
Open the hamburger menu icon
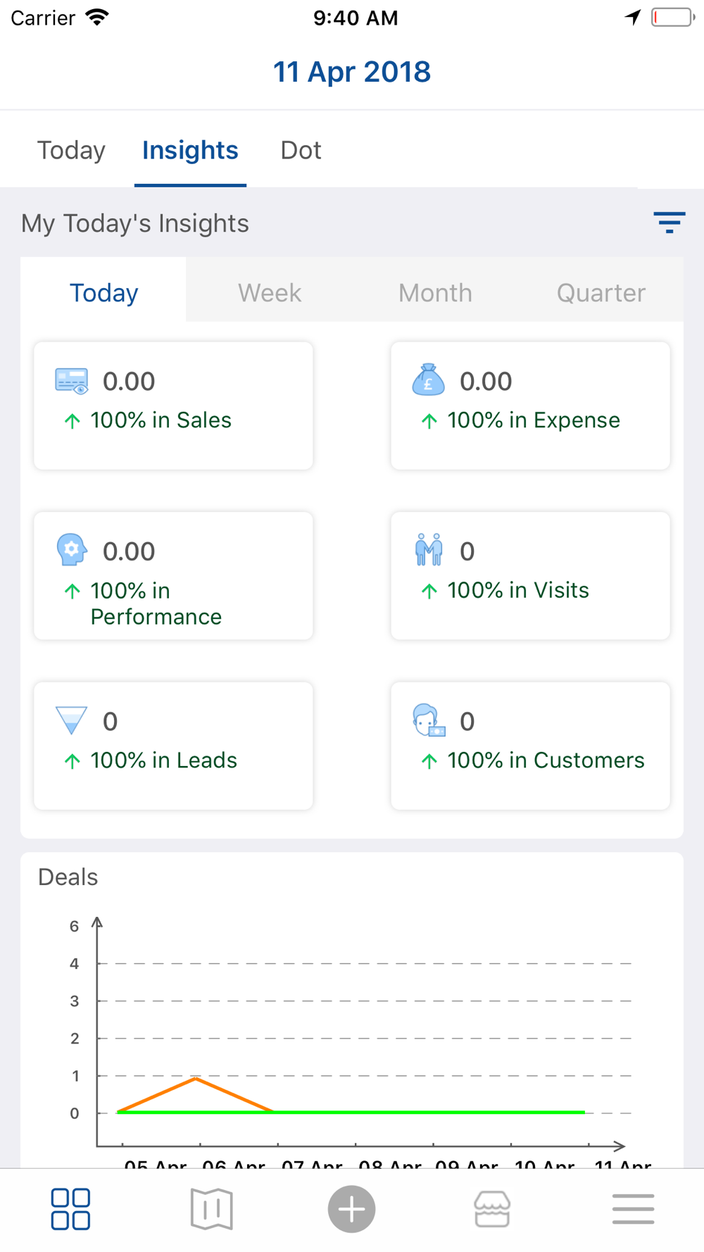click(x=633, y=1209)
